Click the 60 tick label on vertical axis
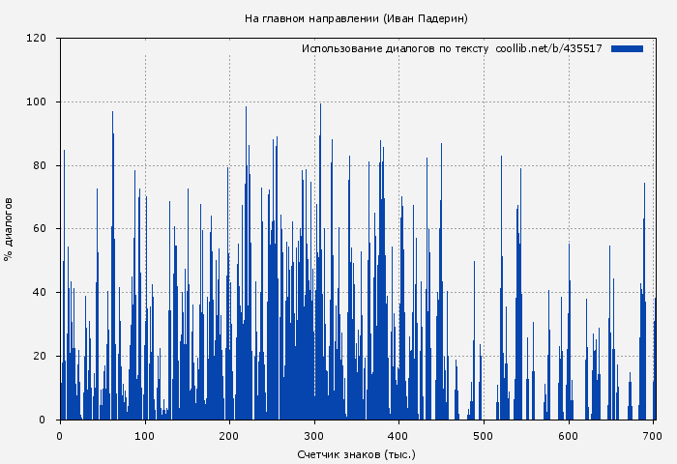 [40, 229]
